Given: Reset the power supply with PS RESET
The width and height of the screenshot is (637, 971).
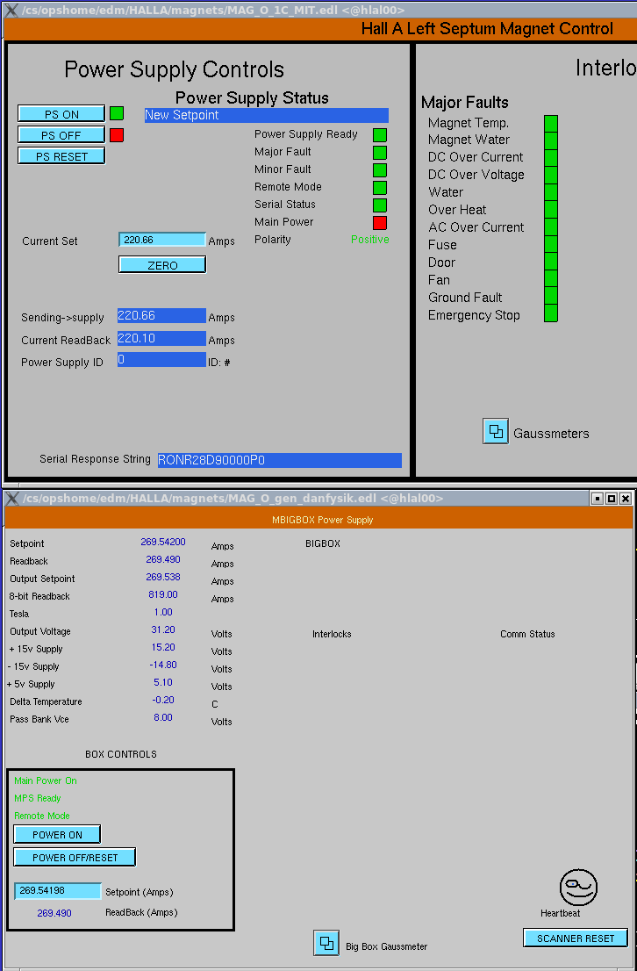Looking at the screenshot, I should click(61, 156).
